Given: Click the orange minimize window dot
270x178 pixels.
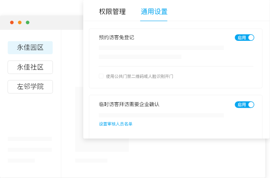Looking at the screenshot, I should (x=20, y=22).
